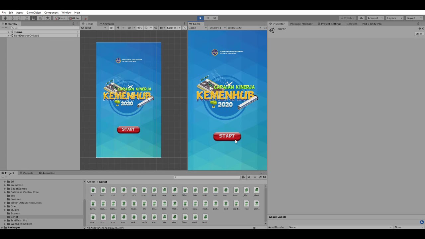Open the Account dropdown
Image resolution: width=425 pixels, height=239 pixels.
click(x=375, y=18)
